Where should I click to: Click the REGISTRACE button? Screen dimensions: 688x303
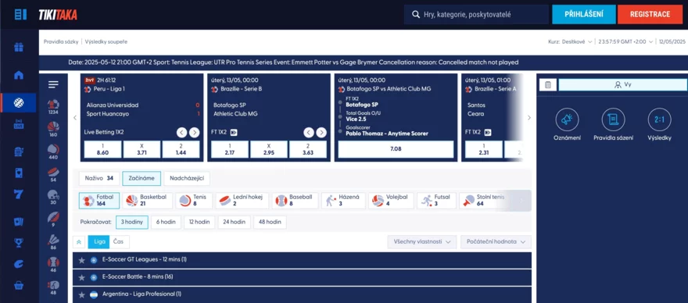click(x=650, y=15)
